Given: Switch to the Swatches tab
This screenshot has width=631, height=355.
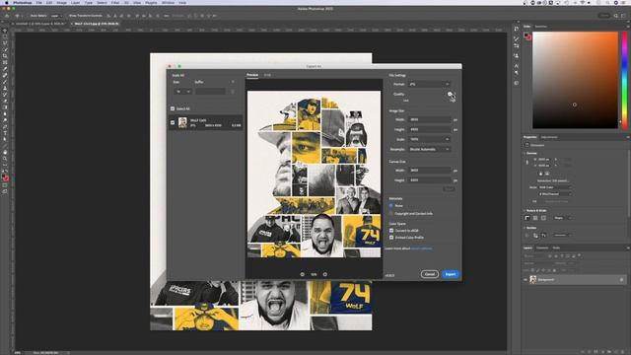Looking at the screenshot, I should (x=541, y=27).
